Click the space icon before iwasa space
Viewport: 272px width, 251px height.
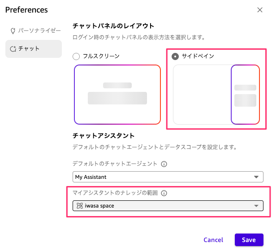click(x=79, y=206)
